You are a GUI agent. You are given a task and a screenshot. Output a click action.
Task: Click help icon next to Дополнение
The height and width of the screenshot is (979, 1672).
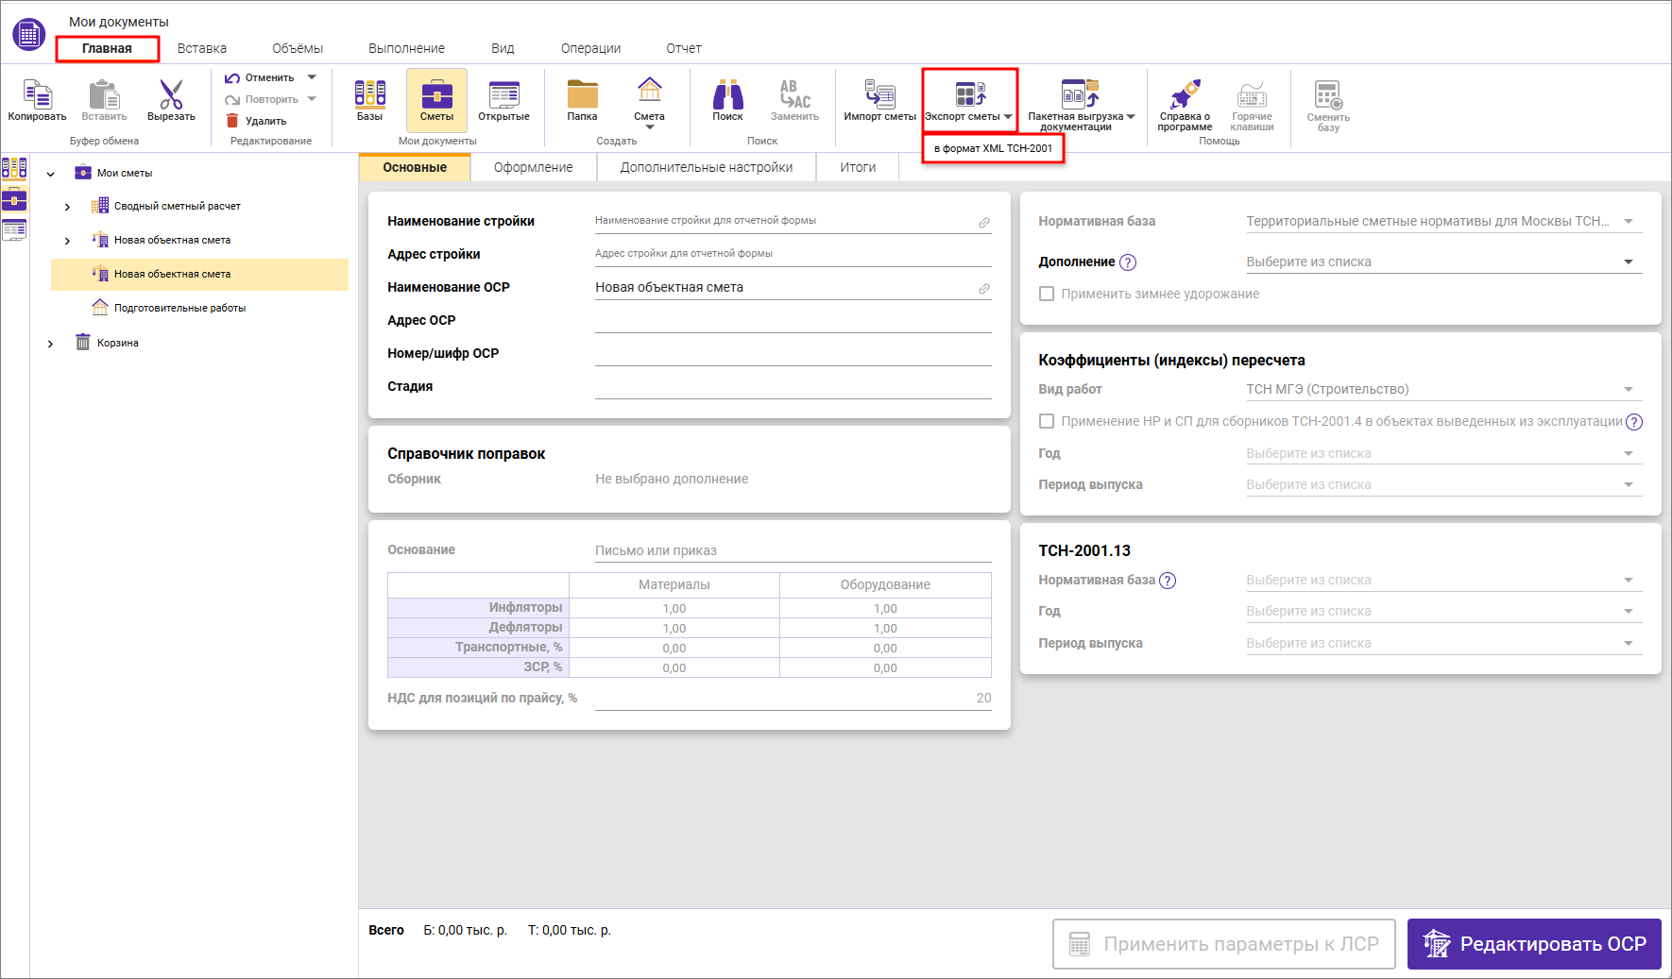pos(1128,262)
